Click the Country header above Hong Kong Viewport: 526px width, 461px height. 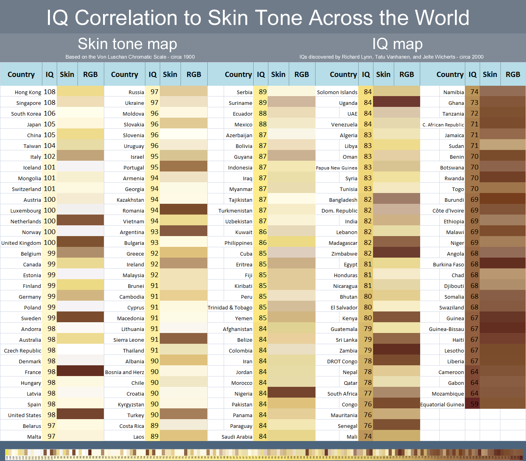(21, 74)
